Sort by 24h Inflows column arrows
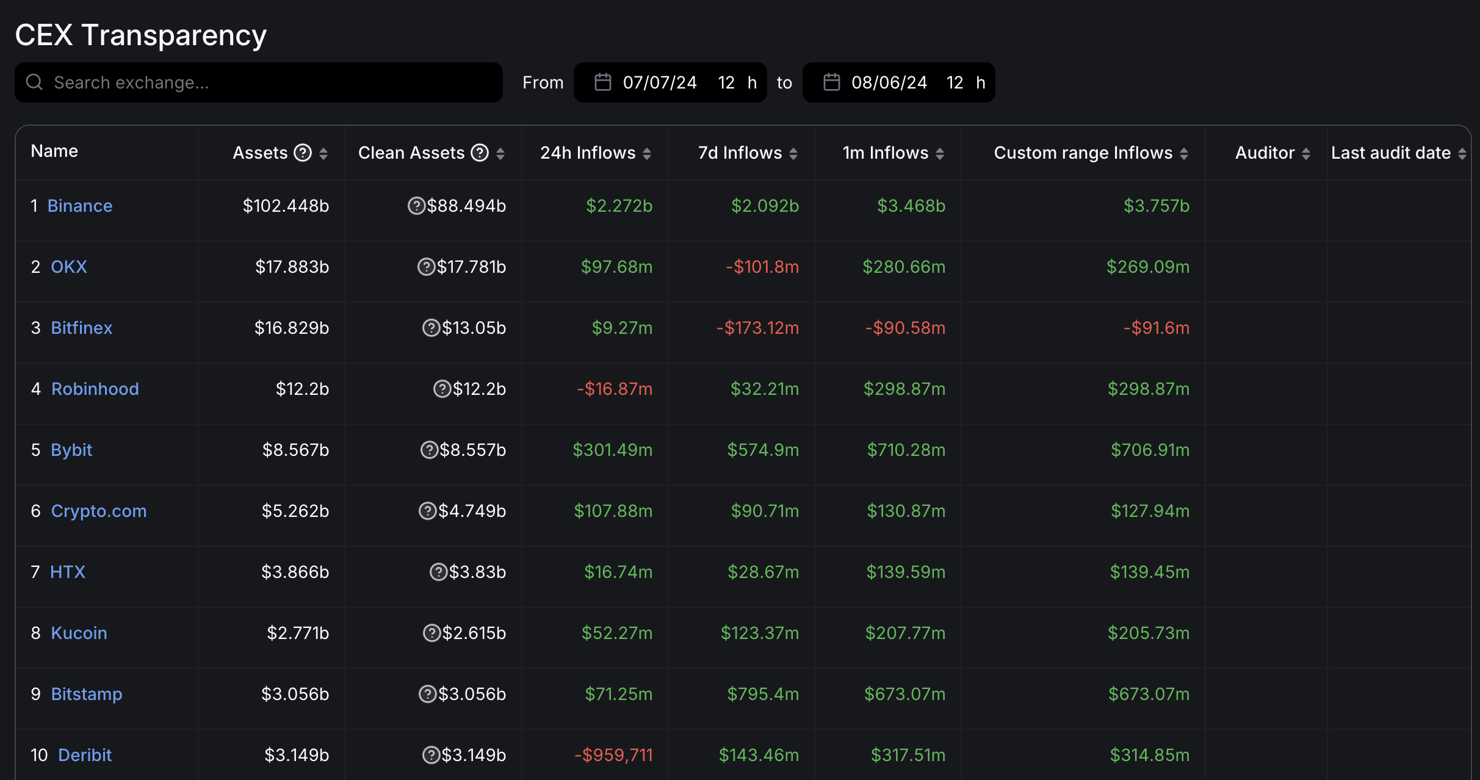Screen dimensions: 1480x780 (x=647, y=153)
